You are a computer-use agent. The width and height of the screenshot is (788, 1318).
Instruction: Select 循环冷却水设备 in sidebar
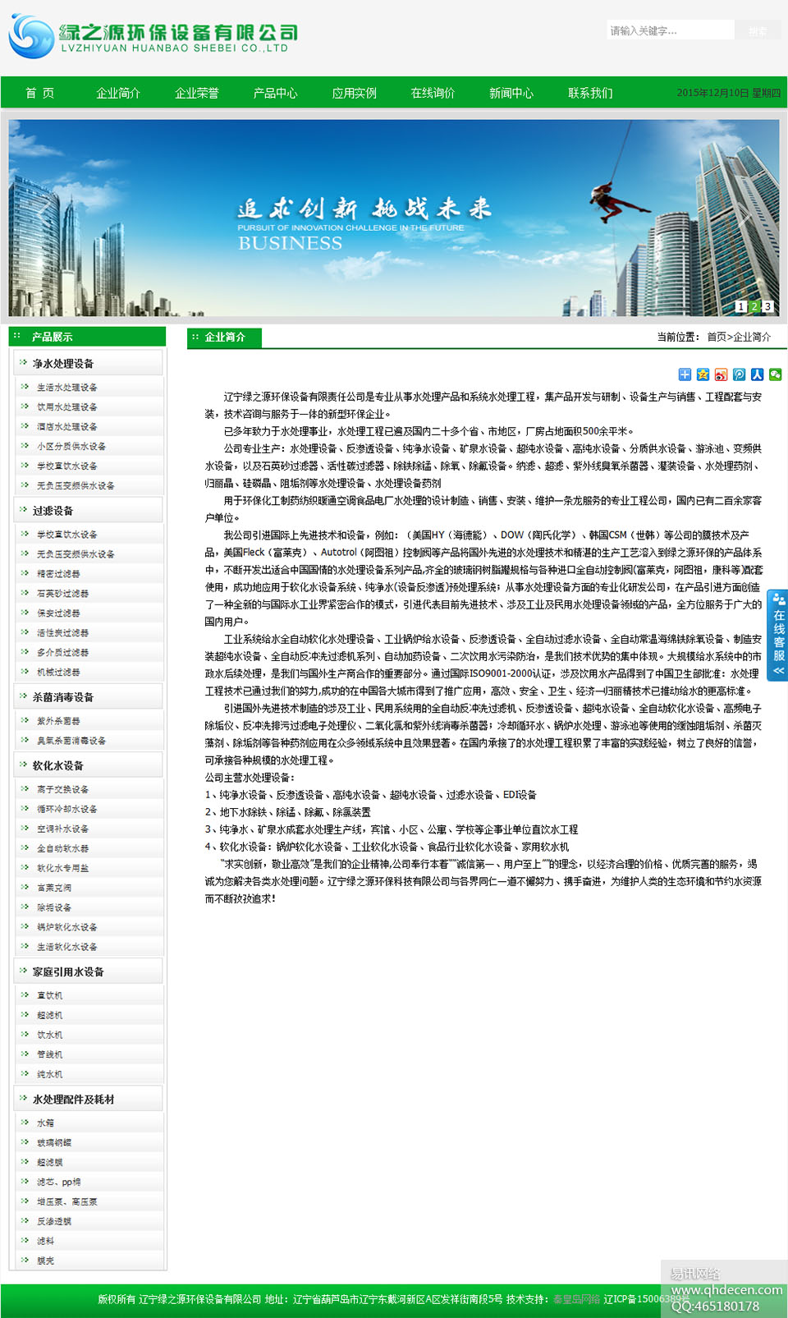click(67, 809)
